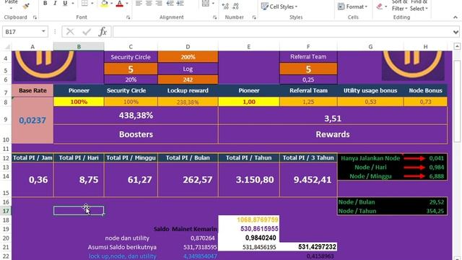Open the Merge & Center dropdown arrow

[x=213, y=3]
